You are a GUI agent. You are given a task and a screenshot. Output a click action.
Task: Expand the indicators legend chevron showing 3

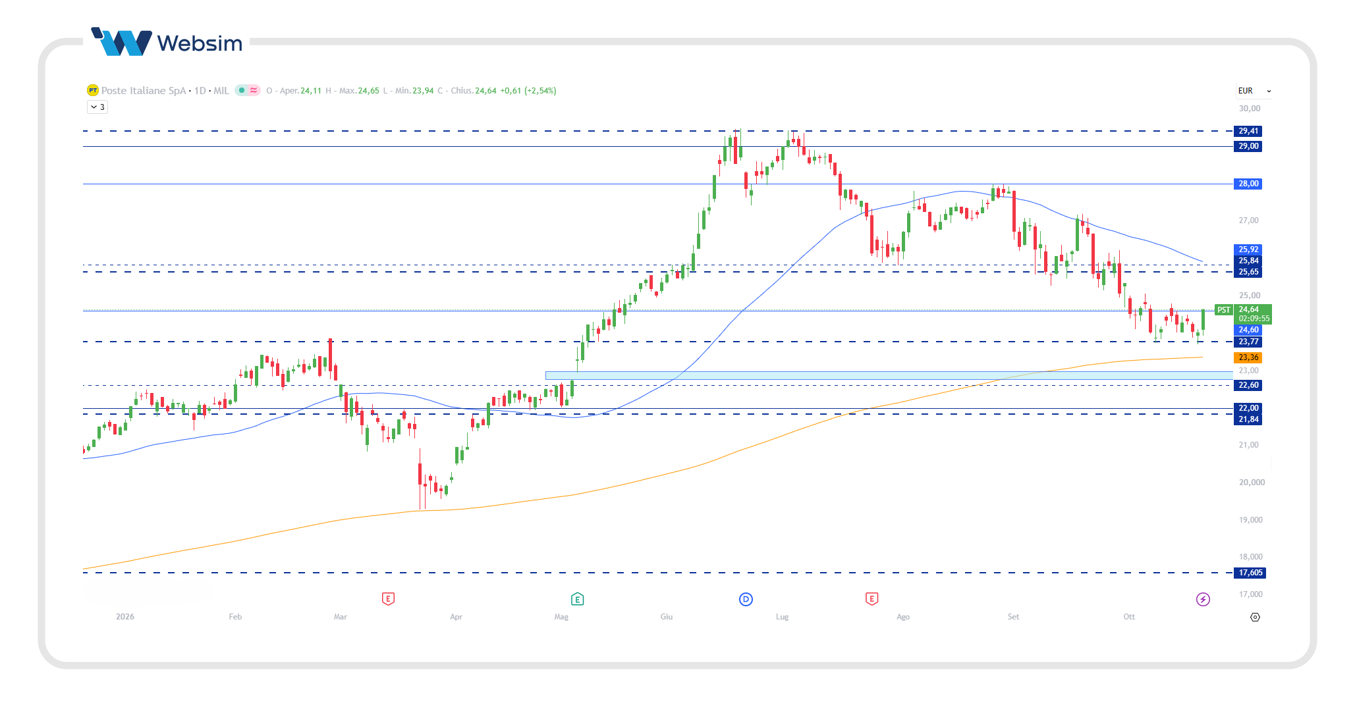97,107
